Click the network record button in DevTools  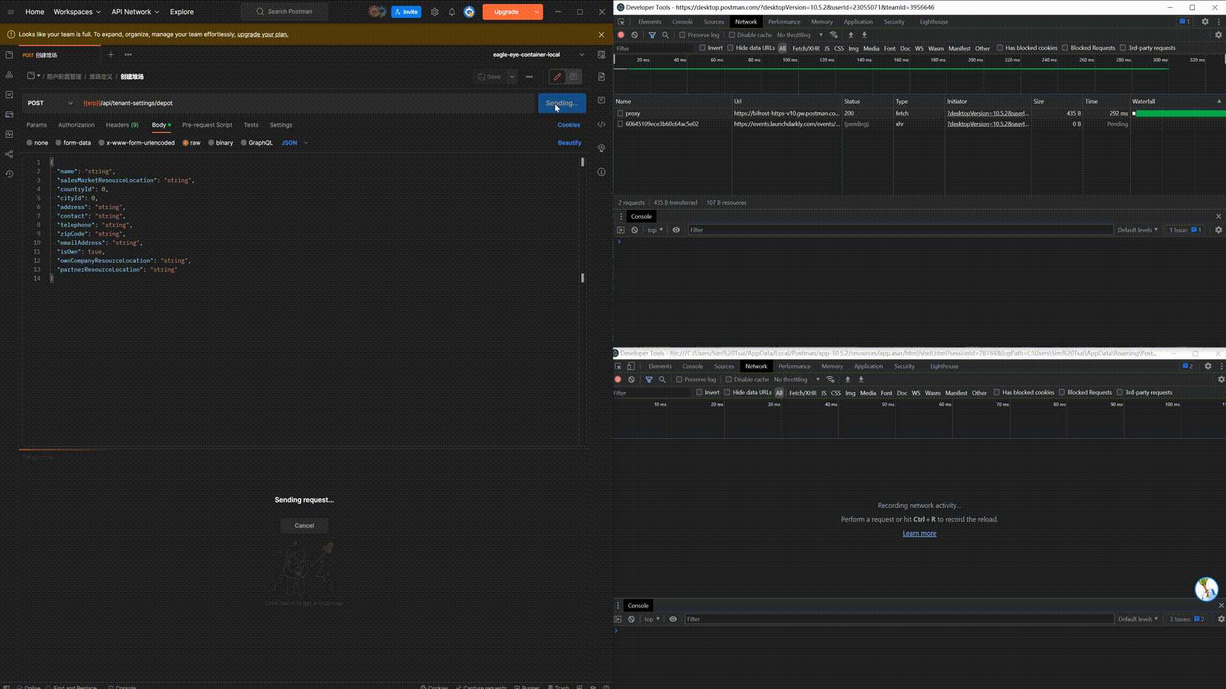click(x=621, y=35)
